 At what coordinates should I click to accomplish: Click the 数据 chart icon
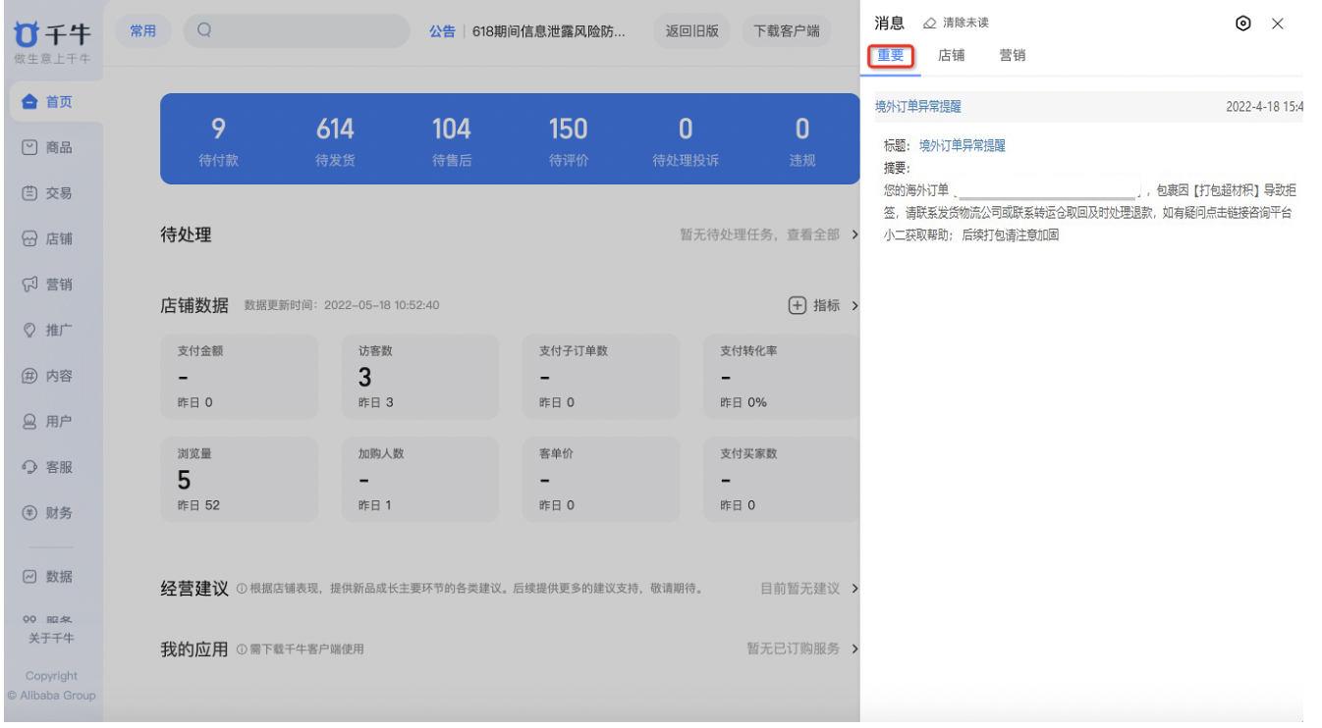click(29, 577)
